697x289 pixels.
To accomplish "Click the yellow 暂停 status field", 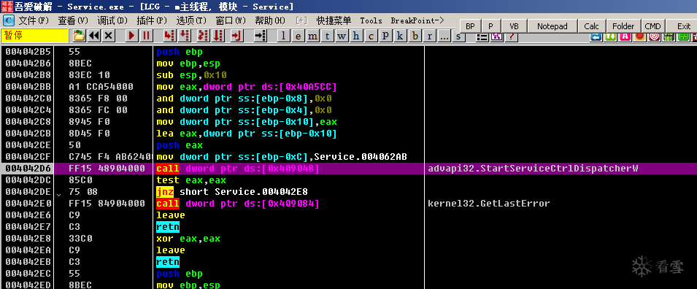I will pyautogui.click(x=35, y=36).
